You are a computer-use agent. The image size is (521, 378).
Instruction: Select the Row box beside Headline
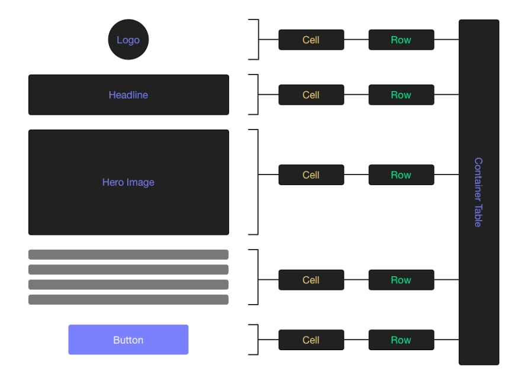pyautogui.click(x=401, y=95)
